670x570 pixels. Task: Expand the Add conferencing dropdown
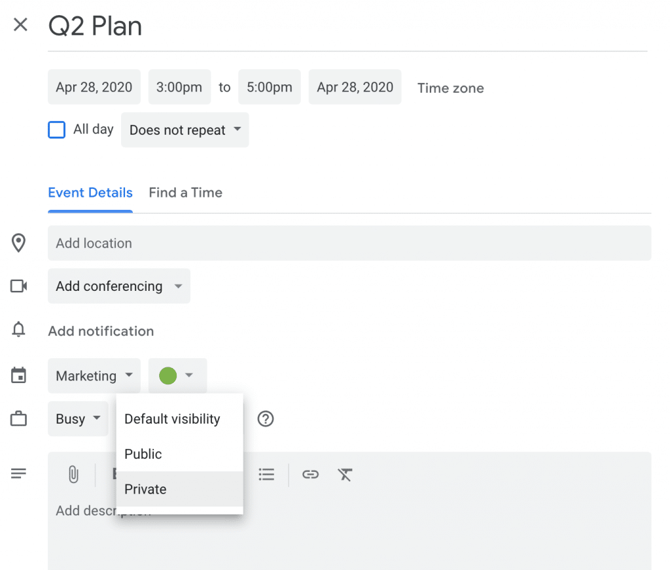coord(119,286)
